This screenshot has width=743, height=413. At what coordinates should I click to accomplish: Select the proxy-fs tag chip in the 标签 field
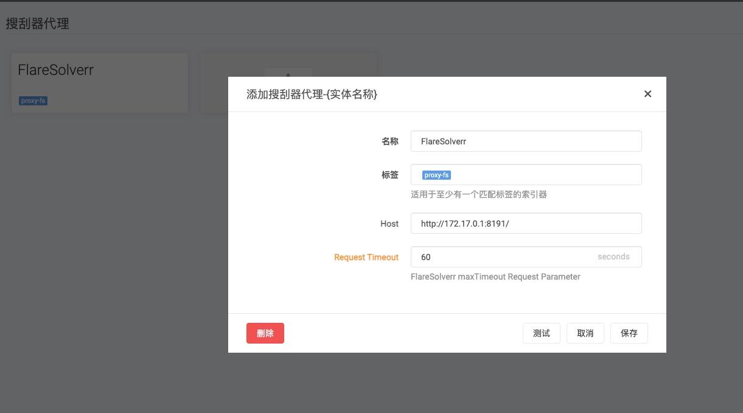pos(436,175)
